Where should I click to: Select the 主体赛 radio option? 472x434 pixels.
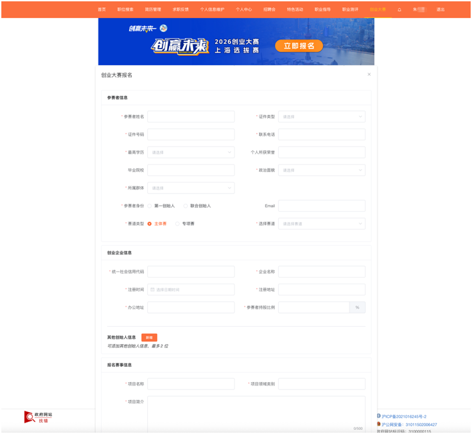(150, 224)
